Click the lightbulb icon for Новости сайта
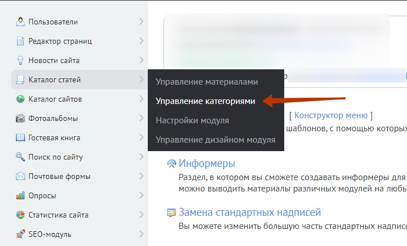 (x=20, y=61)
